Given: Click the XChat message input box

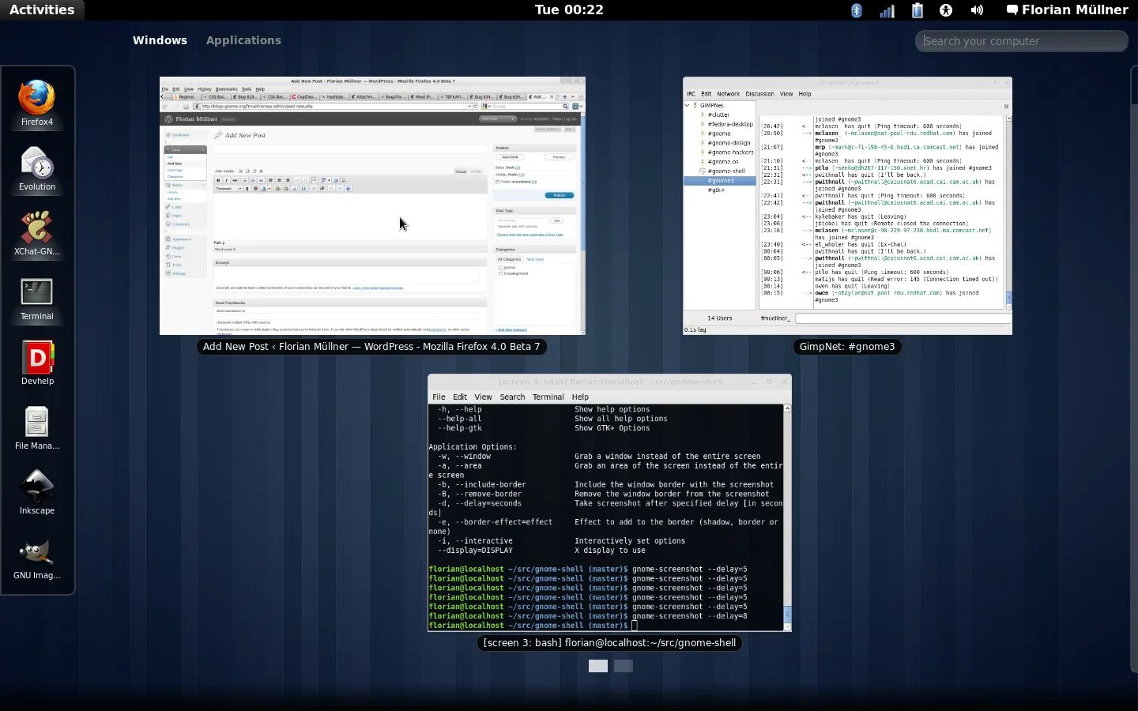Looking at the screenshot, I should [x=902, y=318].
